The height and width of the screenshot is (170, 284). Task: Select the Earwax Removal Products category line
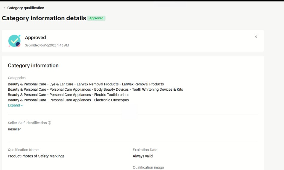click(x=86, y=84)
